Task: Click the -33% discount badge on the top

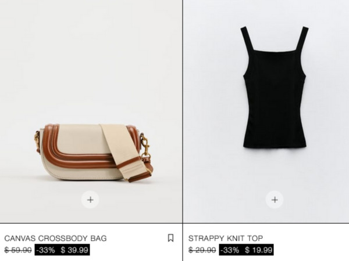Action: (230, 250)
